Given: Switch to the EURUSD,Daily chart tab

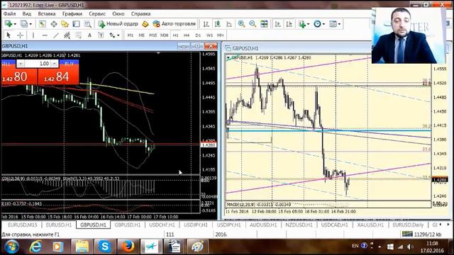Looking at the screenshot, I should pyautogui.click(x=408, y=225).
